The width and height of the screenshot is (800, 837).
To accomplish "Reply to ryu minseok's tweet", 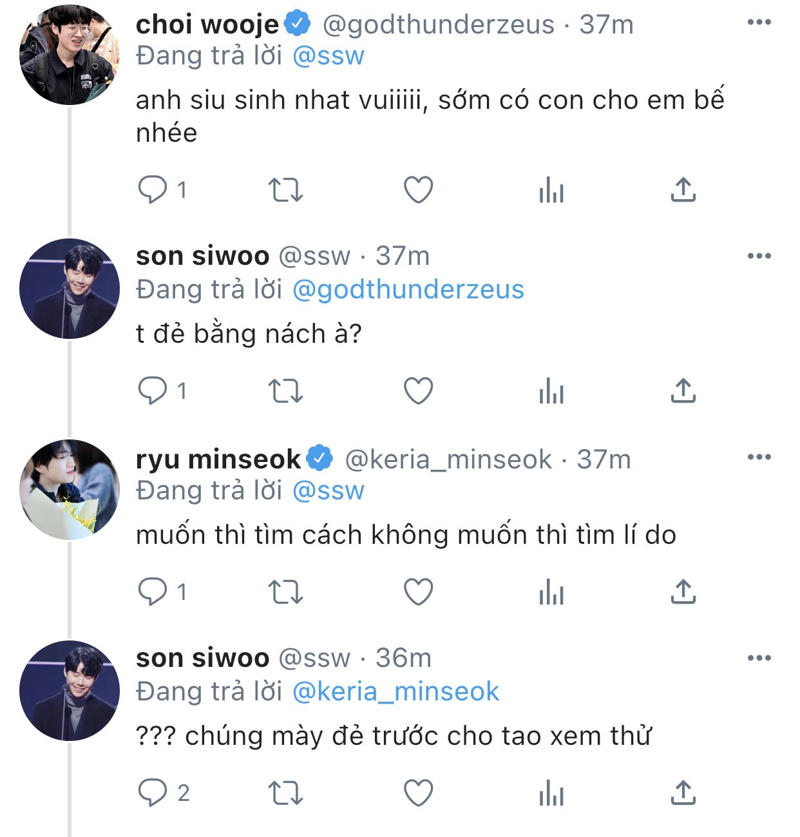I will point(153,592).
